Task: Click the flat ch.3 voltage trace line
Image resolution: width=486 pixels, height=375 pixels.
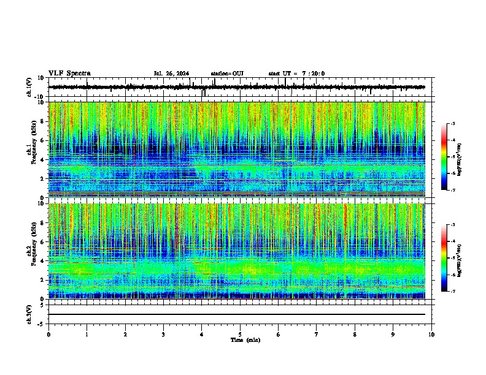Action: (236, 314)
